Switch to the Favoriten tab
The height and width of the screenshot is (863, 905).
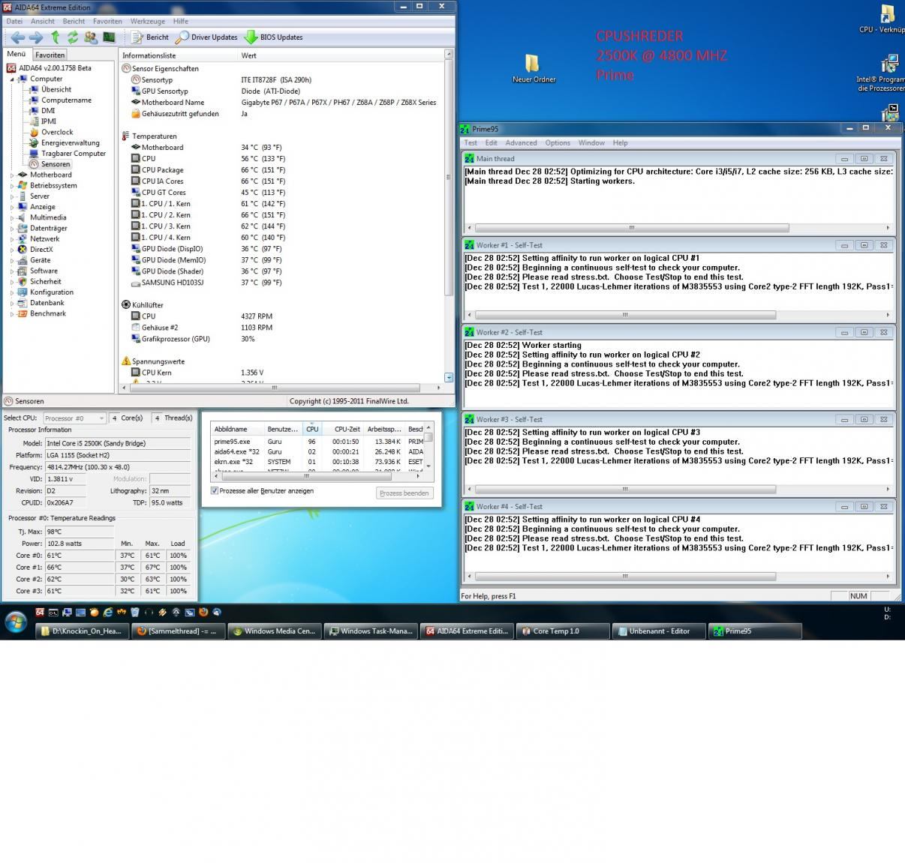coord(50,55)
